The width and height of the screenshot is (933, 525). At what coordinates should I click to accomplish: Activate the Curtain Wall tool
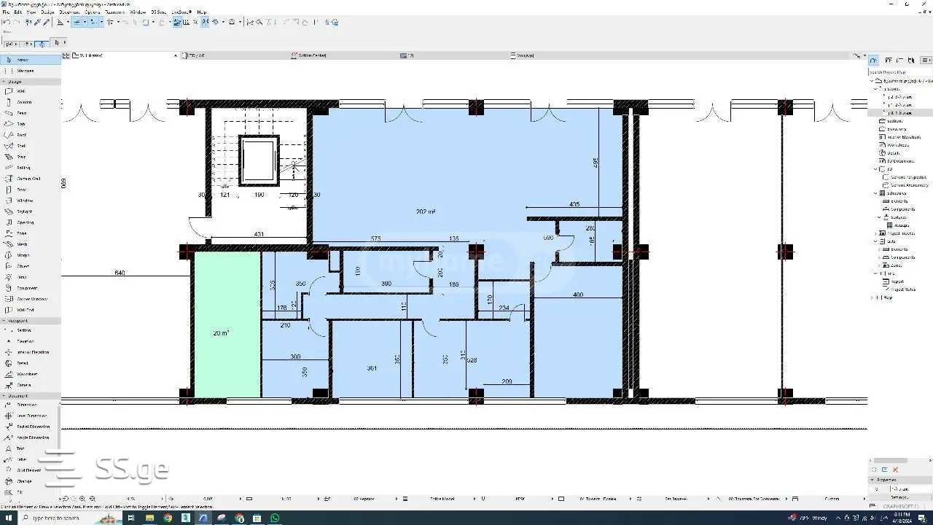point(28,179)
